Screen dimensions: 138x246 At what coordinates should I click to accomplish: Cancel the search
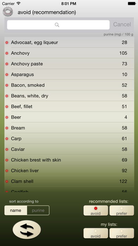(x=122, y=24)
